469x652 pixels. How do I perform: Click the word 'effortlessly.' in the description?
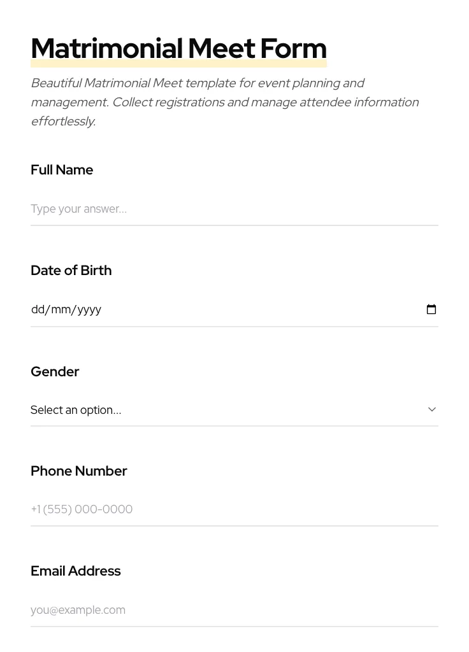tap(63, 122)
